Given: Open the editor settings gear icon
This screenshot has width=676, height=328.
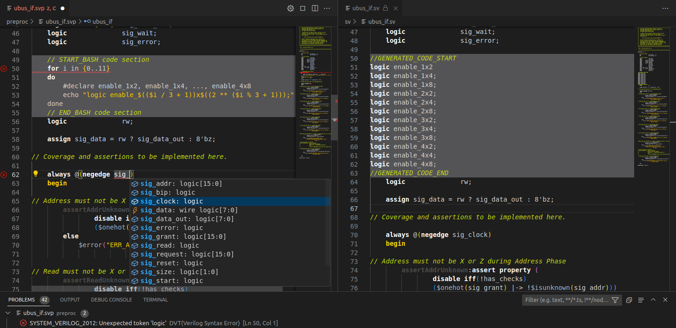Looking at the screenshot, I should pyautogui.click(x=291, y=8).
